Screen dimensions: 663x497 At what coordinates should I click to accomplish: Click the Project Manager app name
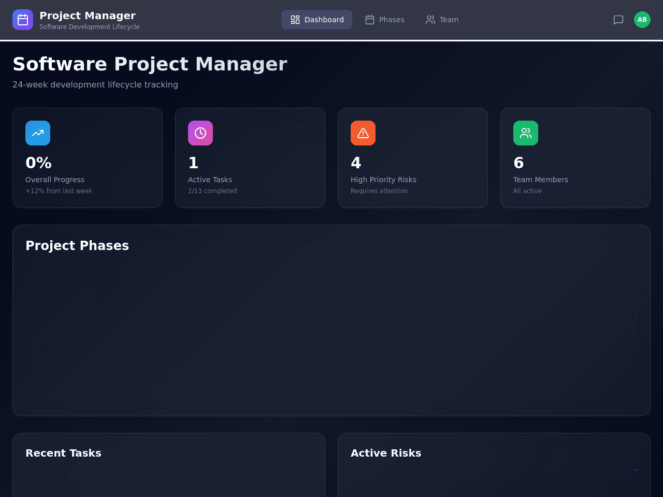[x=88, y=16]
